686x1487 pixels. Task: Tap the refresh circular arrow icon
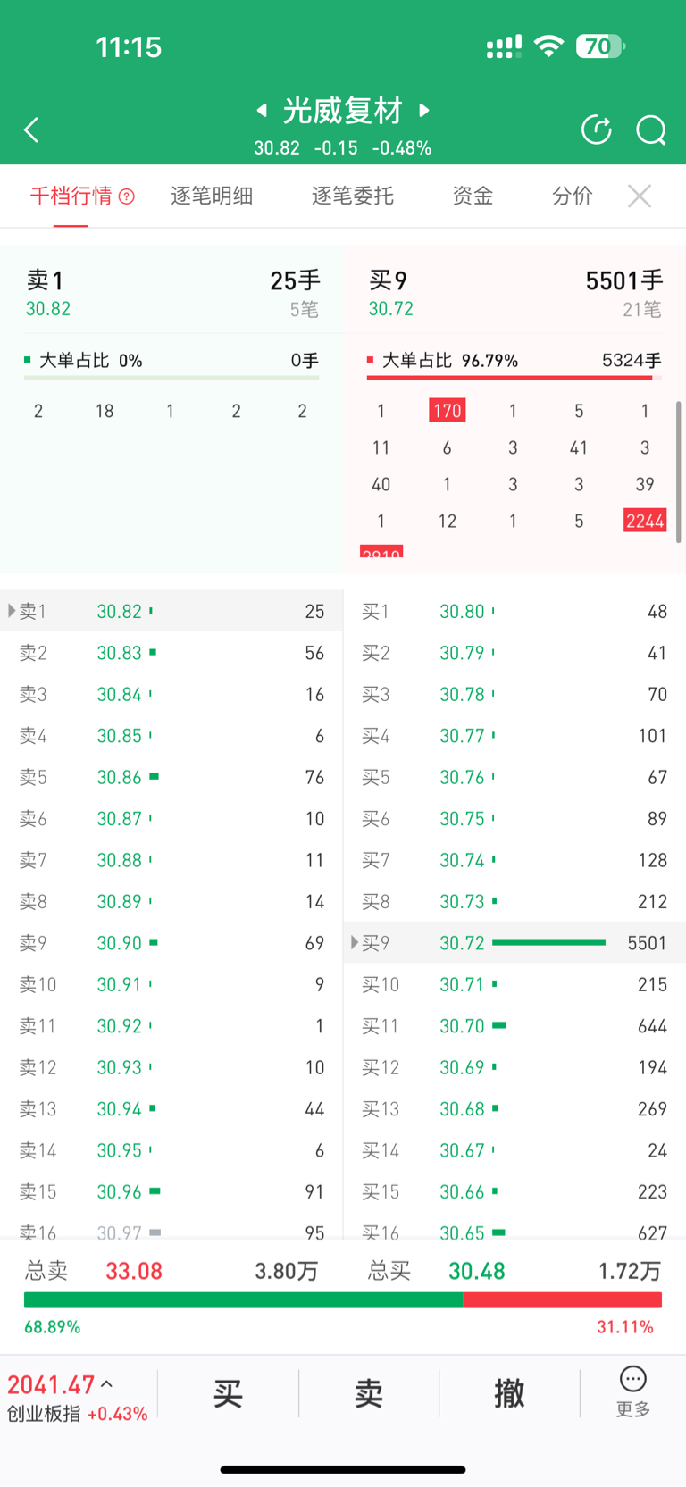[x=597, y=129]
